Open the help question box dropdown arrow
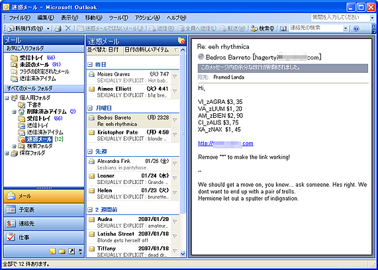This screenshot has width=378, height=270. tap(372, 18)
